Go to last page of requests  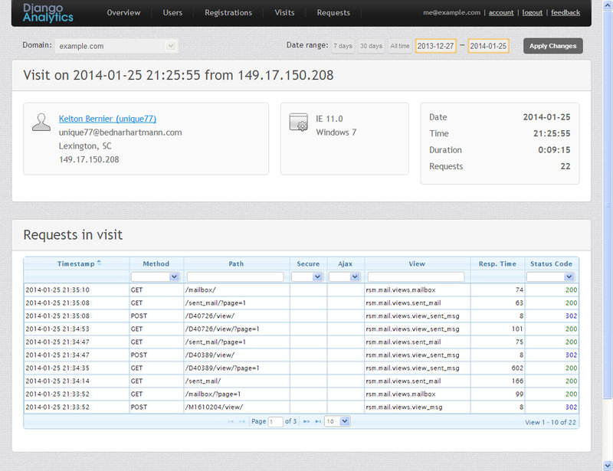click(x=318, y=421)
